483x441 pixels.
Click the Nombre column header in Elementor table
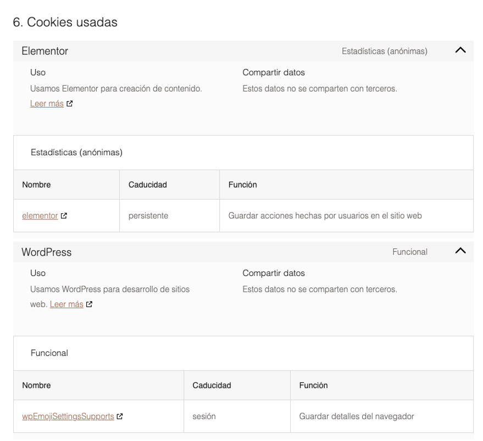tap(36, 185)
